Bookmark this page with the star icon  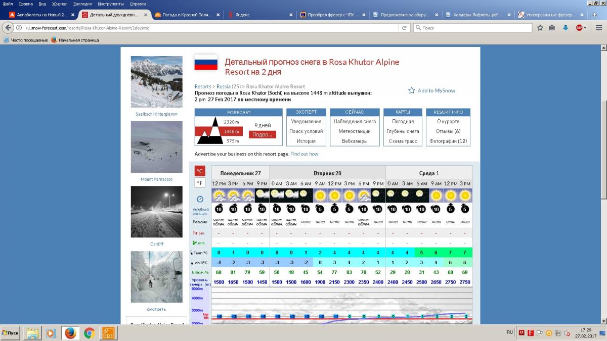coord(540,28)
